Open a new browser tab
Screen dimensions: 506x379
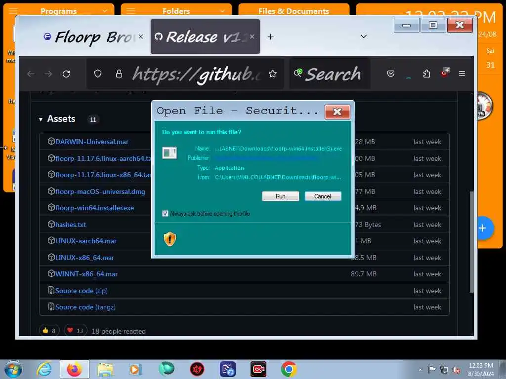[x=270, y=37]
